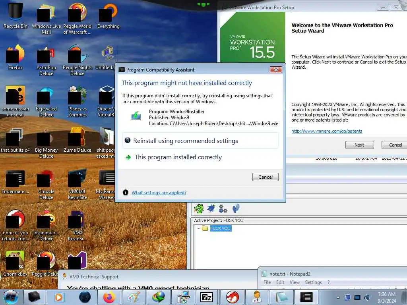
Task: Open the "that but its c#" desktop icon
Action: point(15,140)
